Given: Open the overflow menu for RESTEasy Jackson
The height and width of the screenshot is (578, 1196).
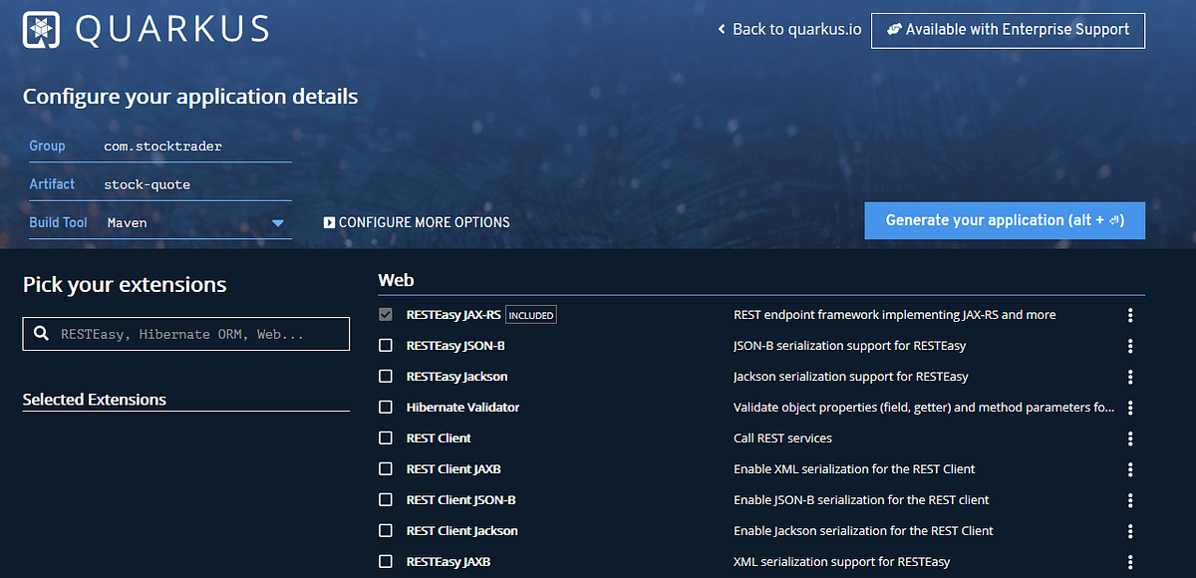Looking at the screenshot, I should 1129,377.
